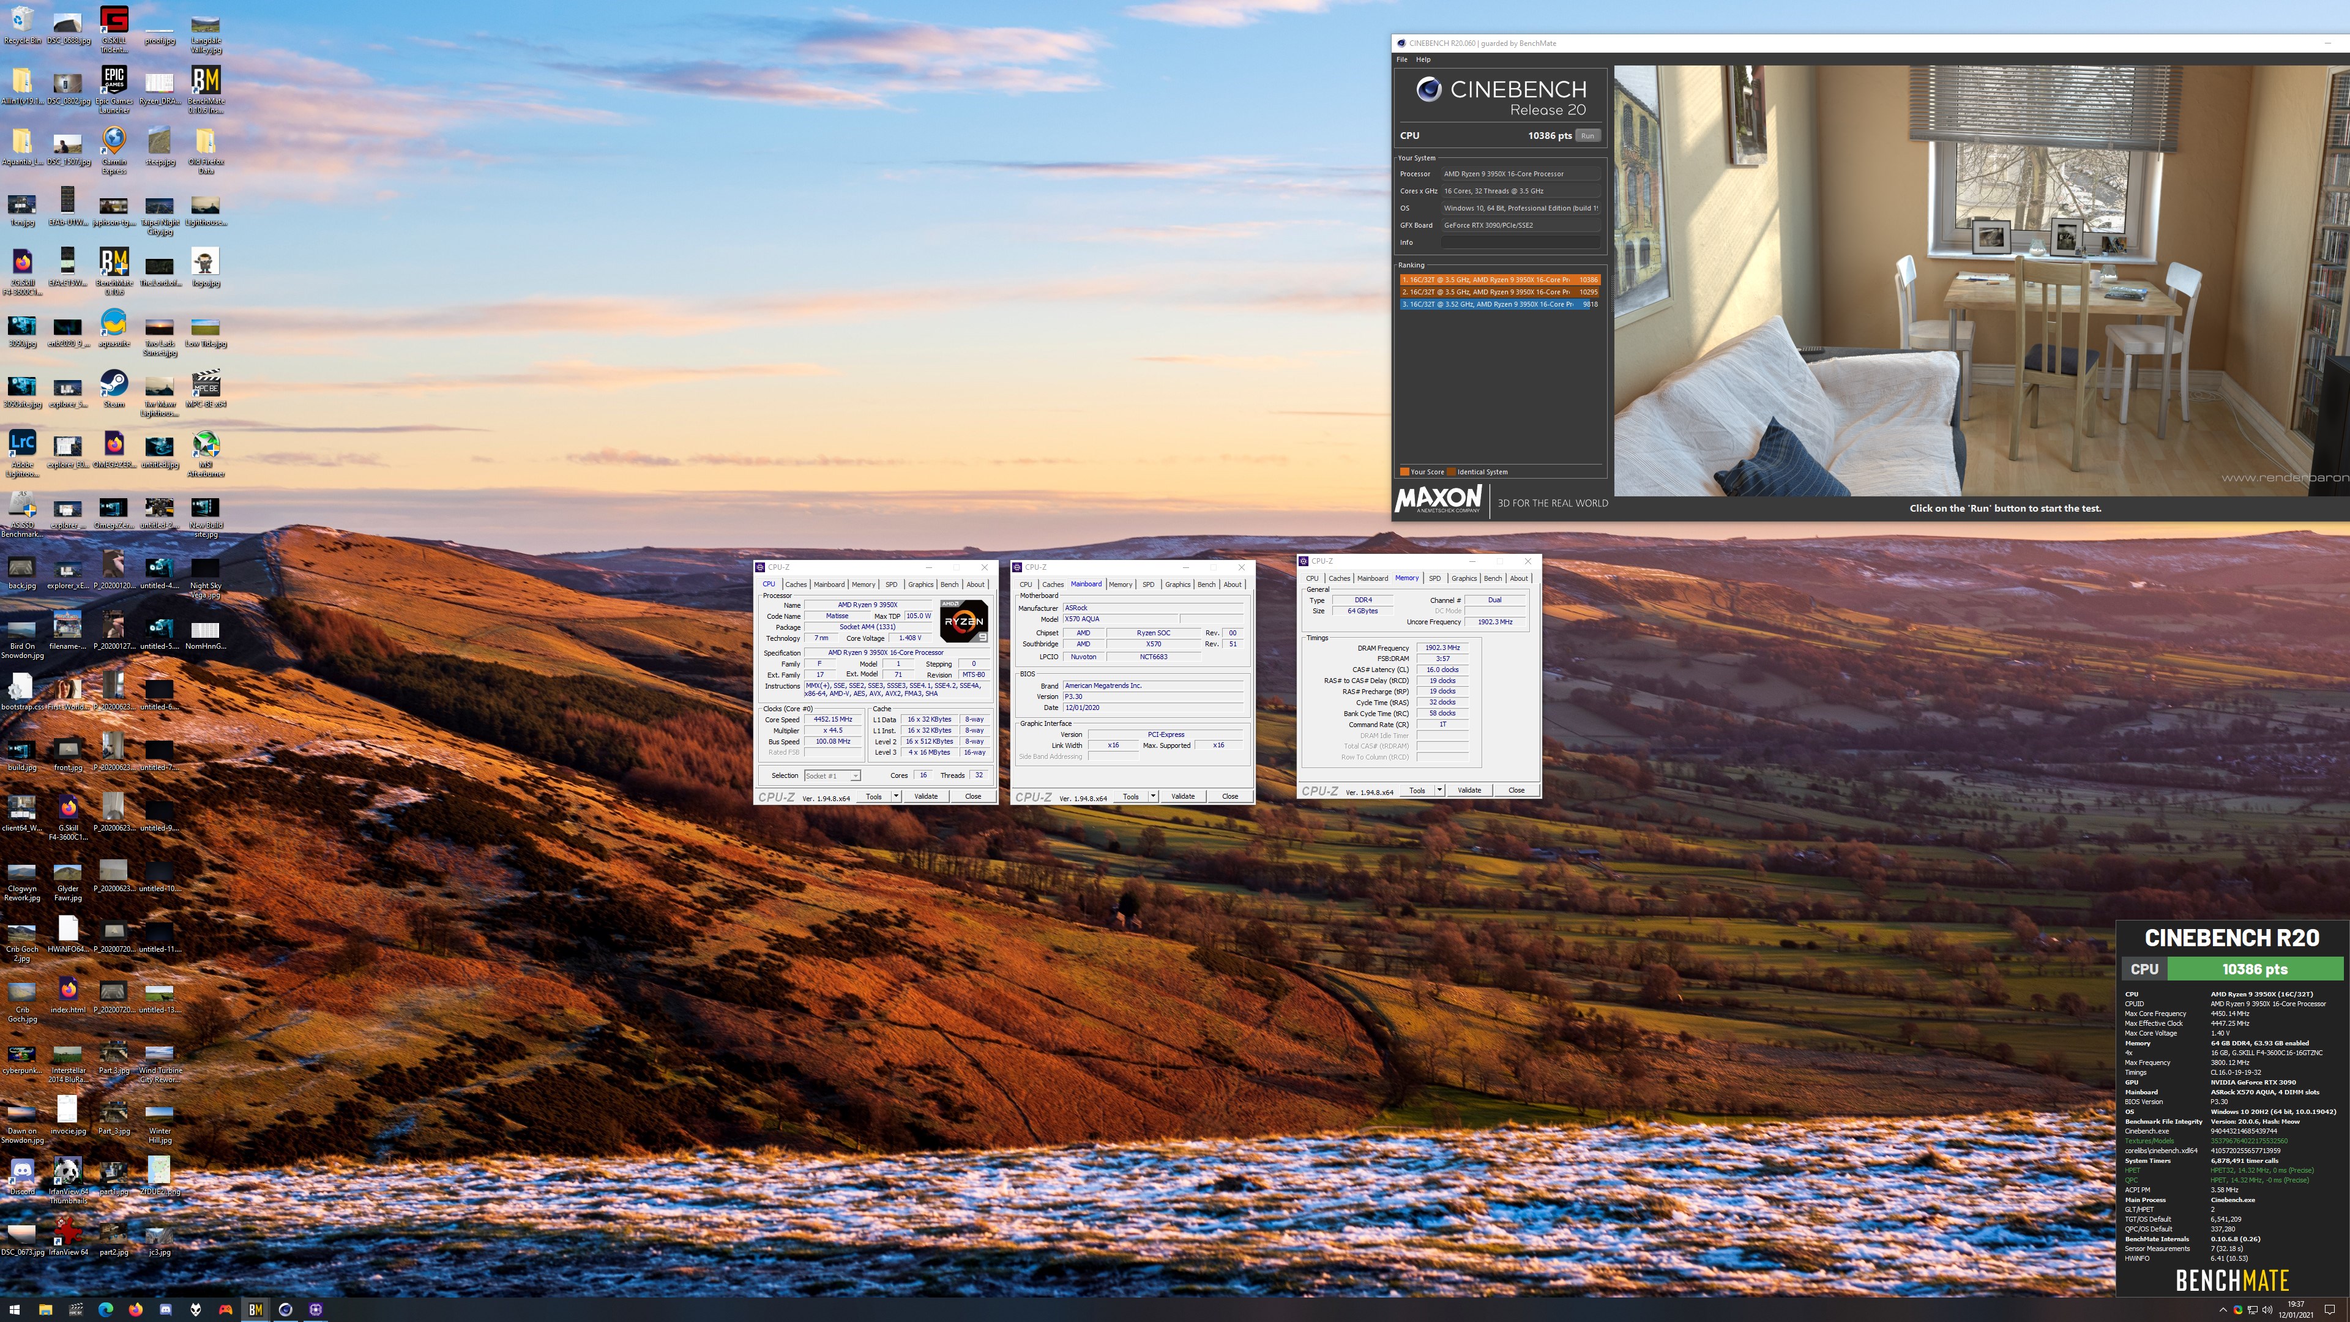The height and width of the screenshot is (1322, 2350).
Task: Show hidden system tray icons
Action: (x=2223, y=1310)
